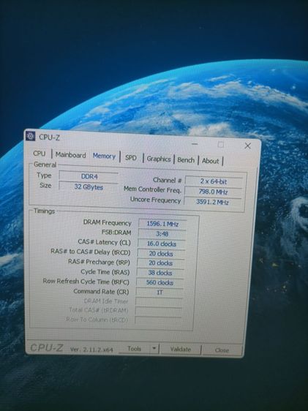Select the Size 32 GBytes field
This screenshot has width=308, height=411.
(89, 187)
